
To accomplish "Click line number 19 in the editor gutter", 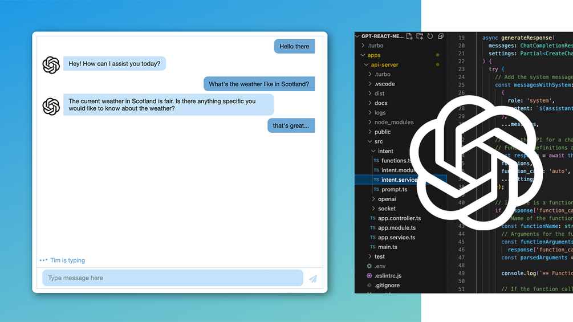I will point(462,38).
